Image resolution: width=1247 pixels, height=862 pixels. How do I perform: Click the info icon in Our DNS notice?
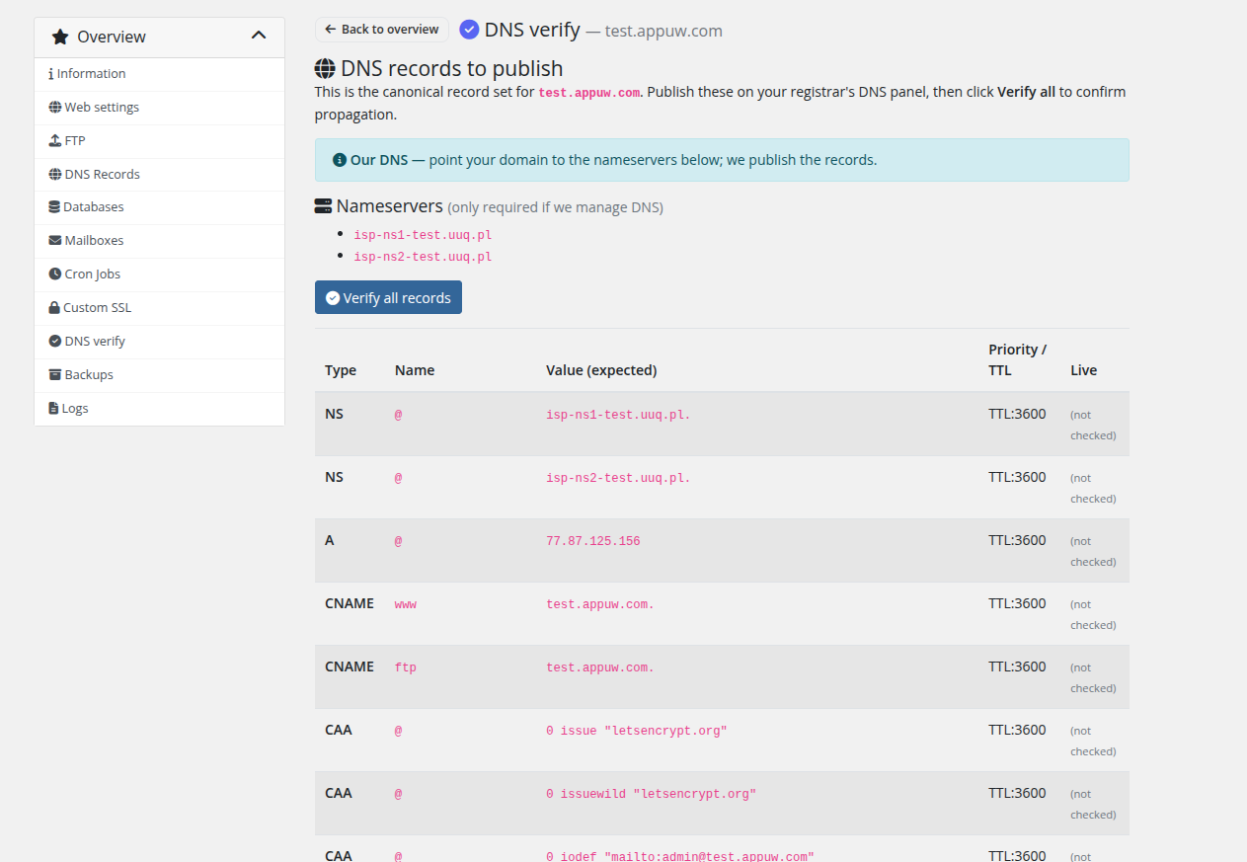pos(340,160)
